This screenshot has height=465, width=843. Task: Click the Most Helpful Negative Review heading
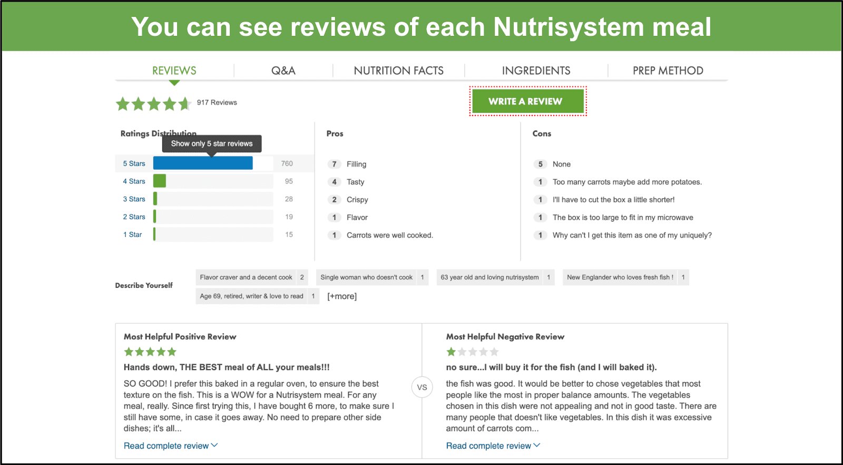pos(505,337)
